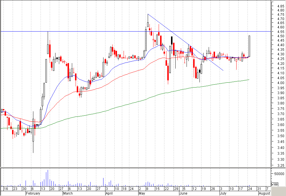Select the March month label
Image resolution: width=286 pixels, height=196 pixels.
(68, 193)
